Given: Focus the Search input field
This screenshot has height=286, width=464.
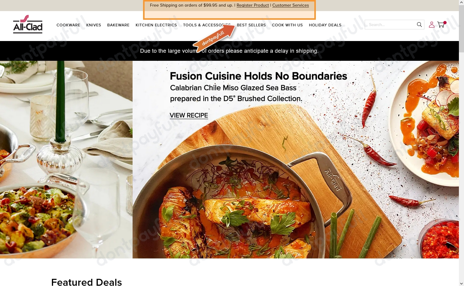Looking at the screenshot, I should click(x=391, y=25).
